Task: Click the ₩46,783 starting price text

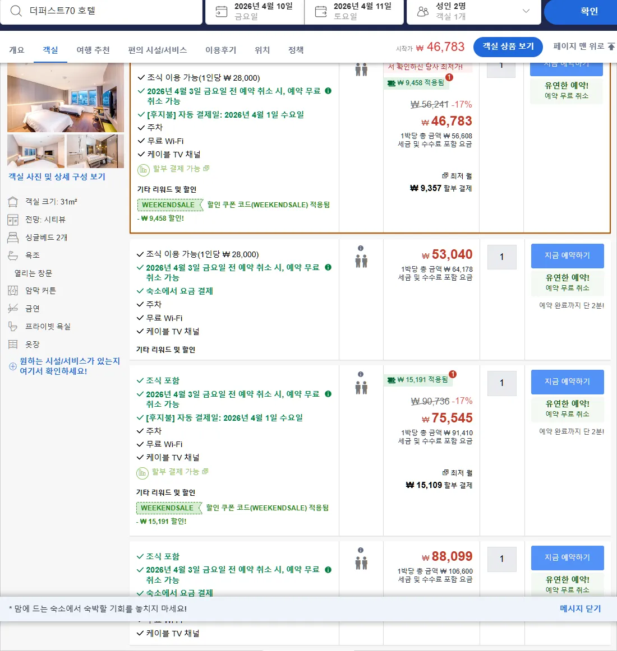Action: (440, 47)
